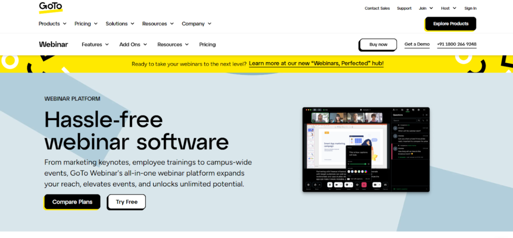Expand the Join dropdown

coord(426,8)
